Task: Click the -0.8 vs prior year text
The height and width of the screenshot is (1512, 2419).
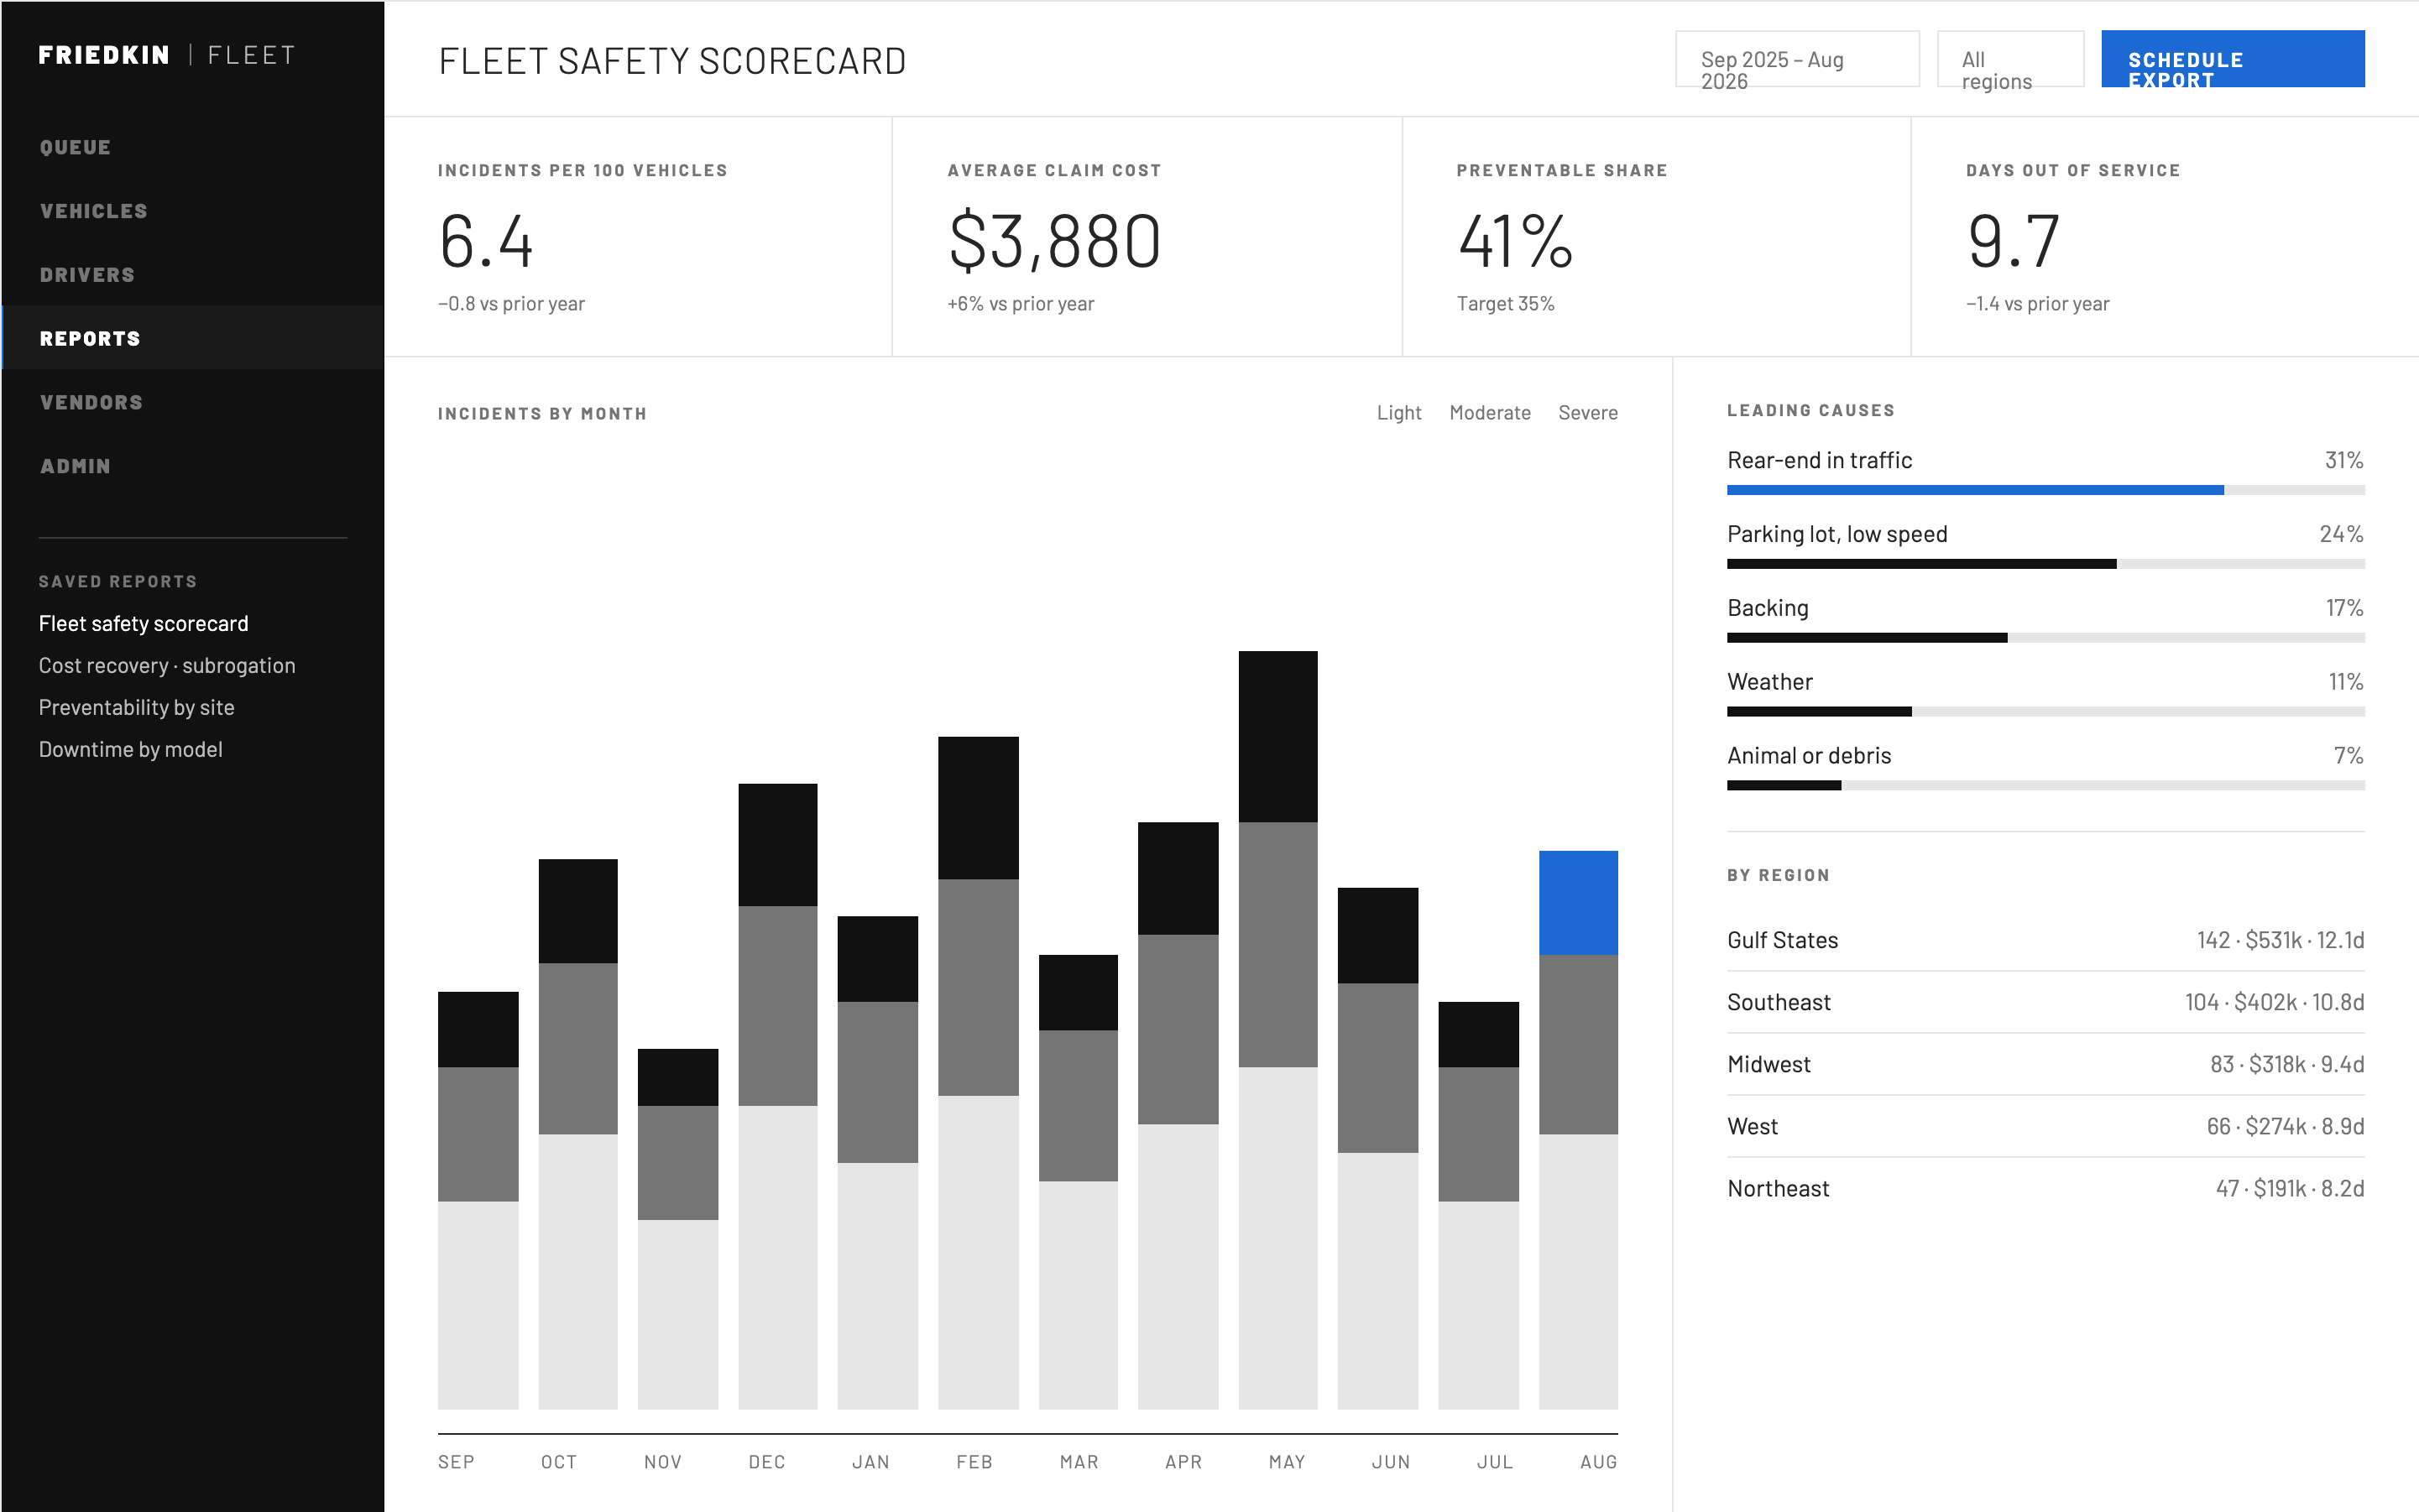Action: 511,304
